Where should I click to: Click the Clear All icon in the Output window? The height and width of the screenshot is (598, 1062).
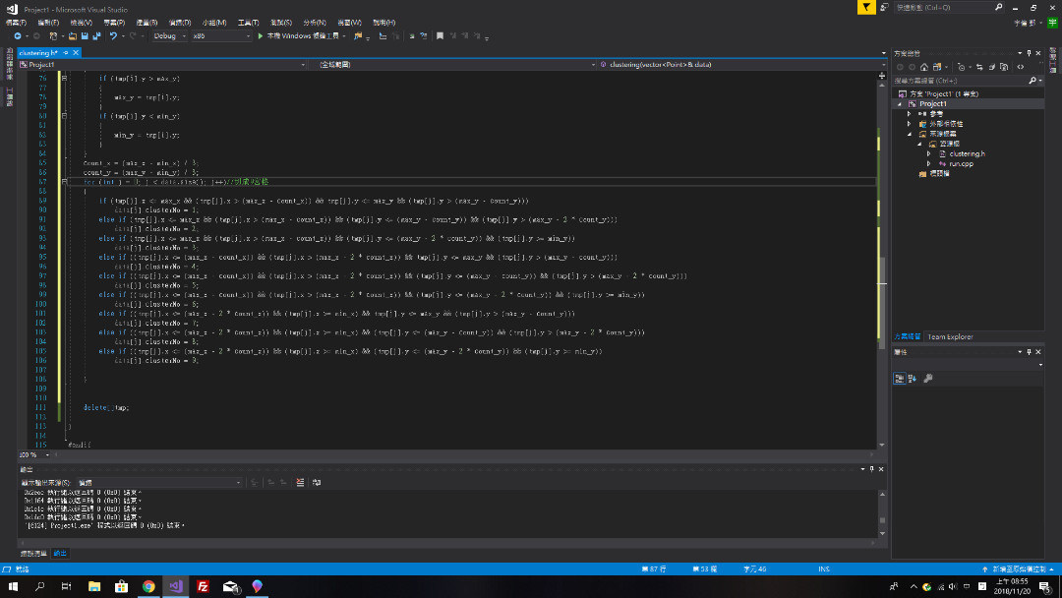click(300, 482)
